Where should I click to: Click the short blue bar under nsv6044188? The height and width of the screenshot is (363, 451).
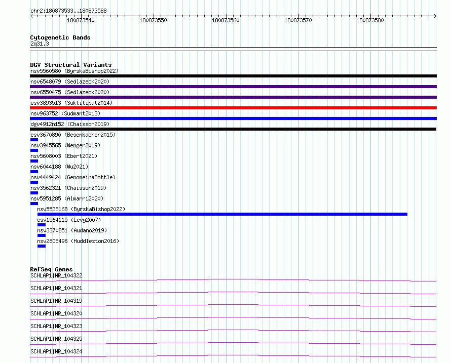click(34, 172)
